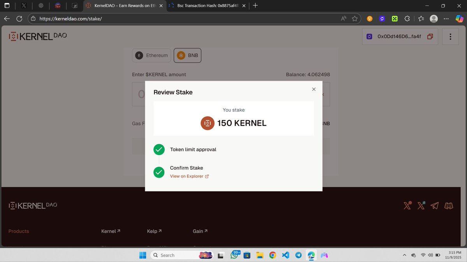Close the Bsc Transaction Hash tab

pos(244,6)
